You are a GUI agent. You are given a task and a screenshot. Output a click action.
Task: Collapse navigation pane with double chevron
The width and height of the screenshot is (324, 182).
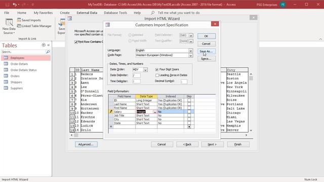(x=49, y=45)
